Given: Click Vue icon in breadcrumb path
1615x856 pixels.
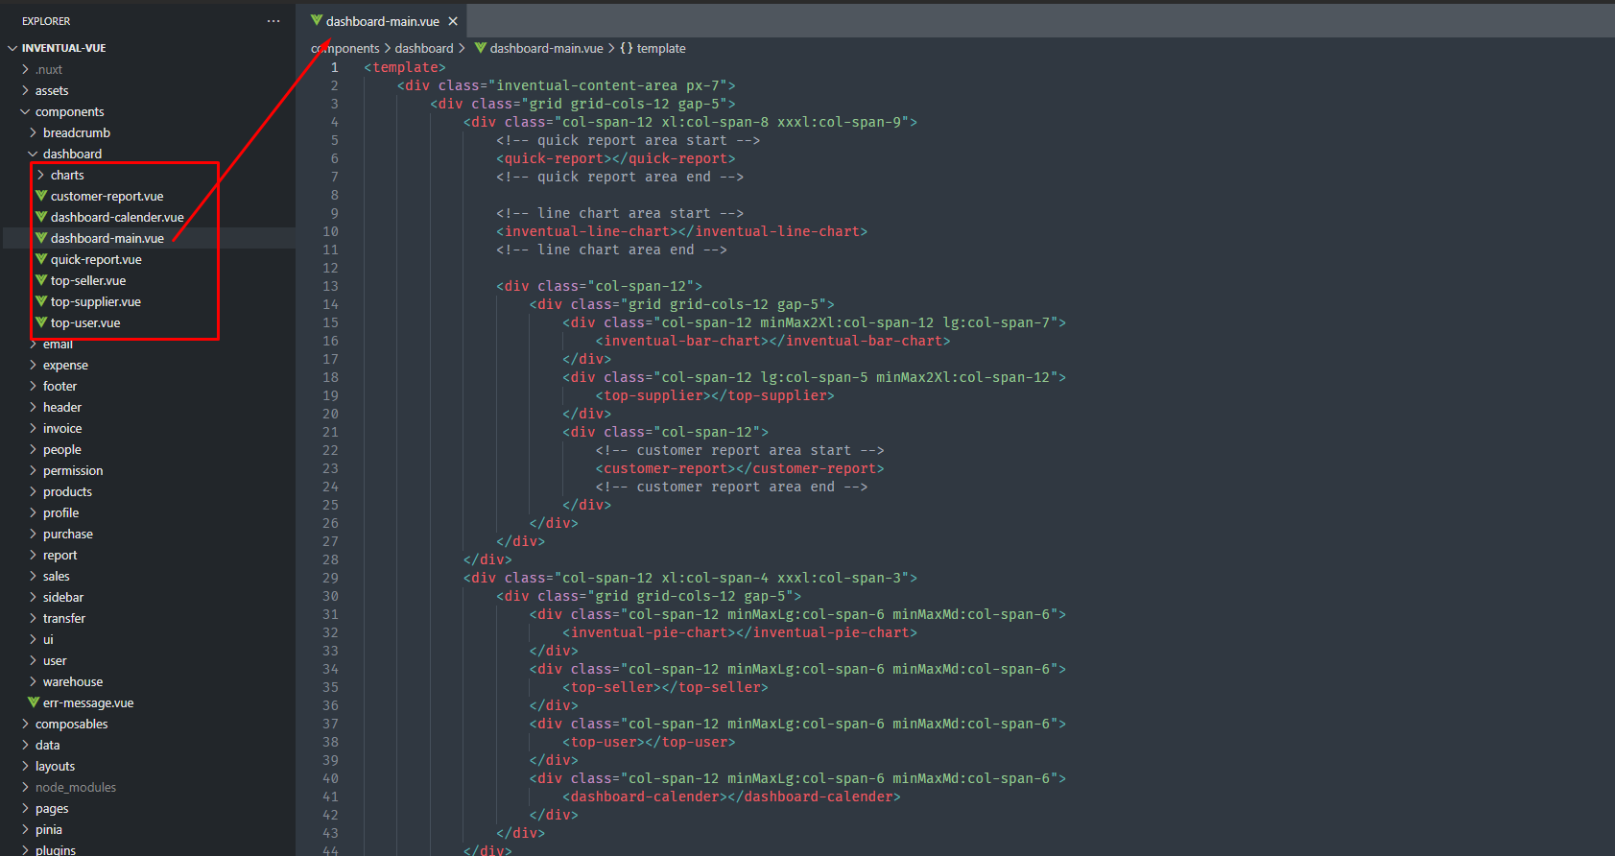Looking at the screenshot, I should pos(481,48).
